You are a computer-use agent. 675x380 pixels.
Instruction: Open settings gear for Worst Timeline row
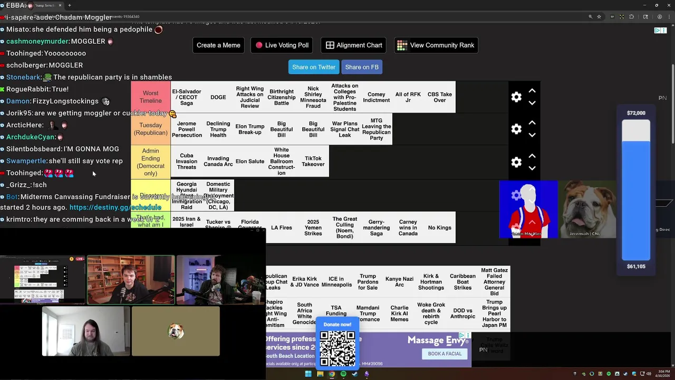click(x=516, y=97)
